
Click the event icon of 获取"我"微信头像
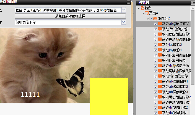click(x=160, y=29)
